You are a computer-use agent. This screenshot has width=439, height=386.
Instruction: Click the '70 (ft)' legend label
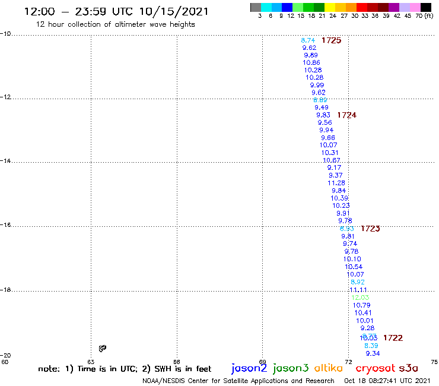[x=424, y=16]
